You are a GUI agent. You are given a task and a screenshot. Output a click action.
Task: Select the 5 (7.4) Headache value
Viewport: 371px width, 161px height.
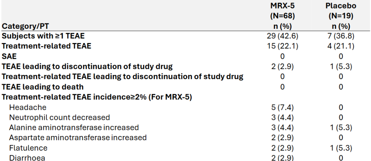pyautogui.click(x=282, y=107)
